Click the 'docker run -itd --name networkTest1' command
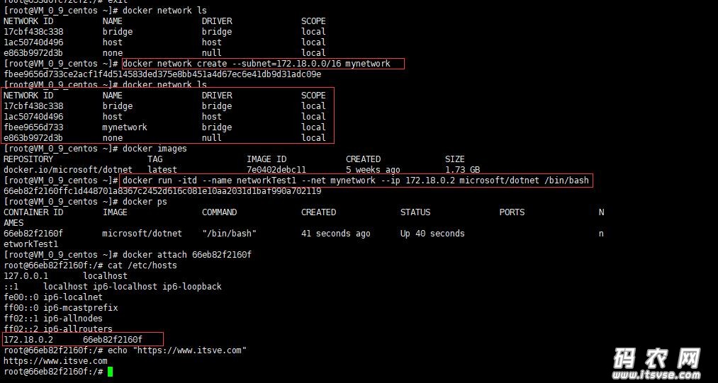 pyautogui.click(x=356, y=181)
